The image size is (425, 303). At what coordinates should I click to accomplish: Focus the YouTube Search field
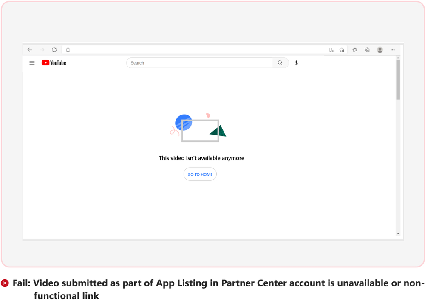[200, 63]
